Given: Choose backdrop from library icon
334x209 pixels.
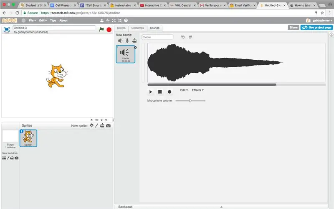Looking at the screenshot, I should [x=4, y=158].
